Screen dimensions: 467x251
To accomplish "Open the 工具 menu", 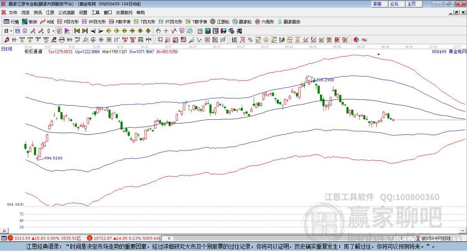I will [x=95, y=12].
